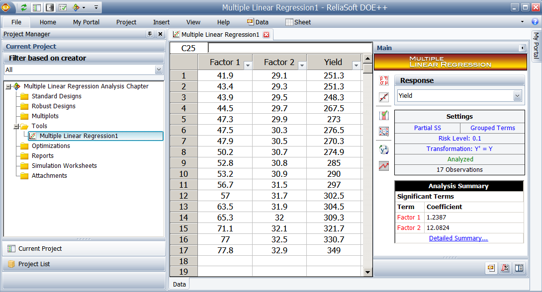
Task: Select the Yield cell with value 349
Action: coord(334,251)
